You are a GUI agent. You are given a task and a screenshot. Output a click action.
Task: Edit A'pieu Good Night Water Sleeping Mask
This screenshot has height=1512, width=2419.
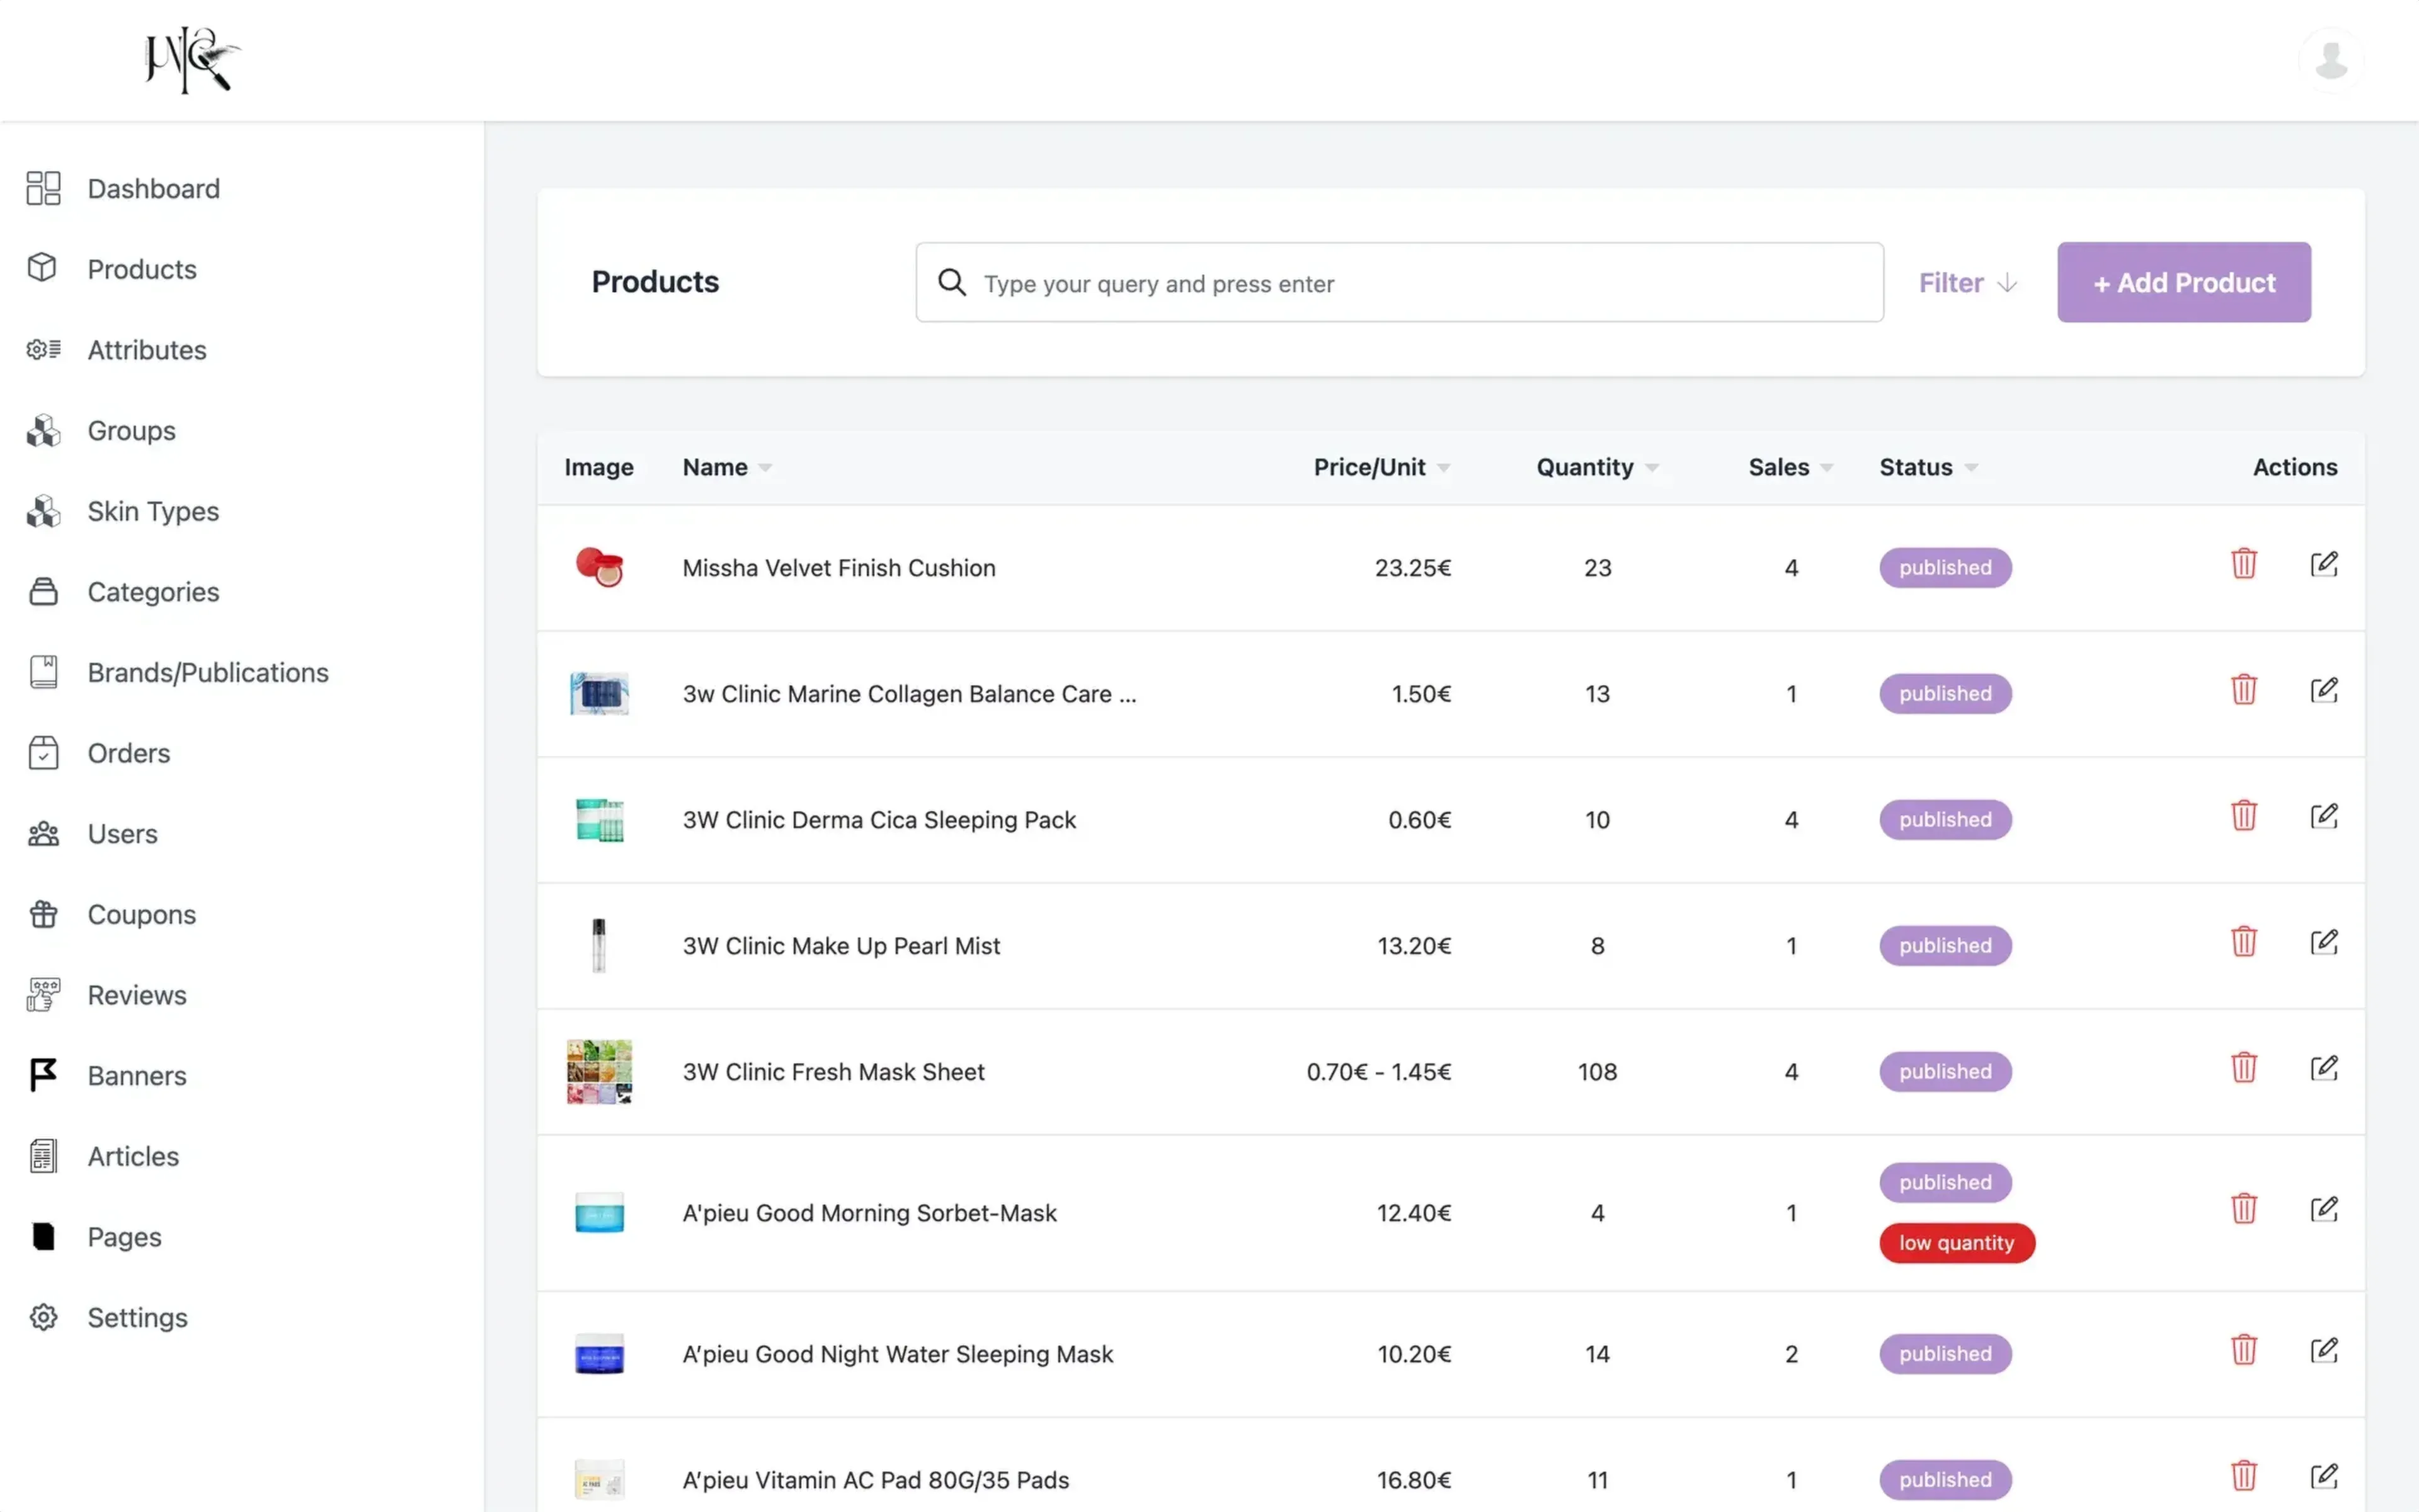click(2324, 1350)
